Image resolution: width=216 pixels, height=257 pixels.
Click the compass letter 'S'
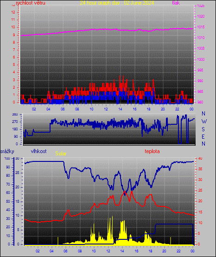click(x=203, y=129)
